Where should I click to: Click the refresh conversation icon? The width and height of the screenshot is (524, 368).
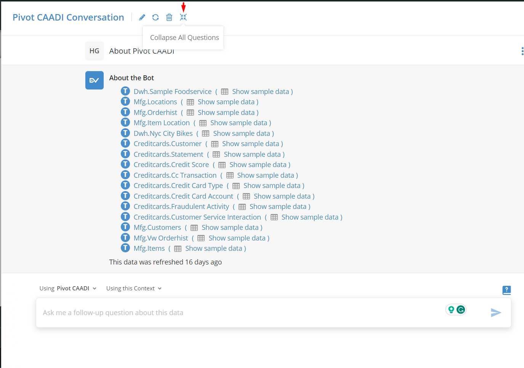[x=155, y=17]
